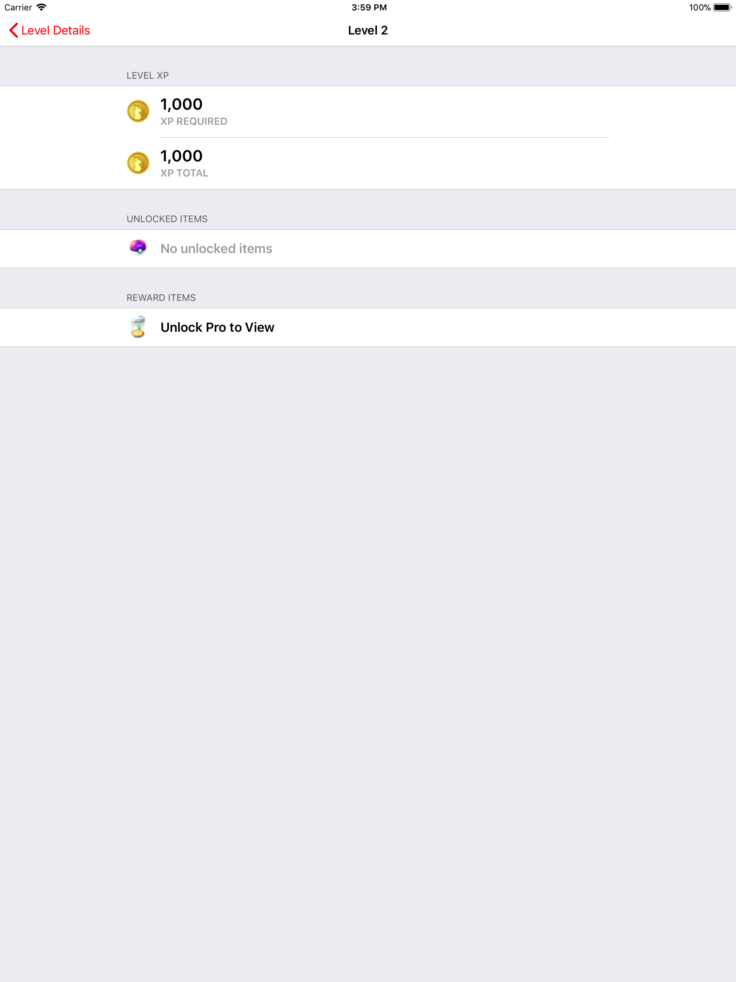
Task: Click the LEVEL XP section header
Action: tap(147, 75)
